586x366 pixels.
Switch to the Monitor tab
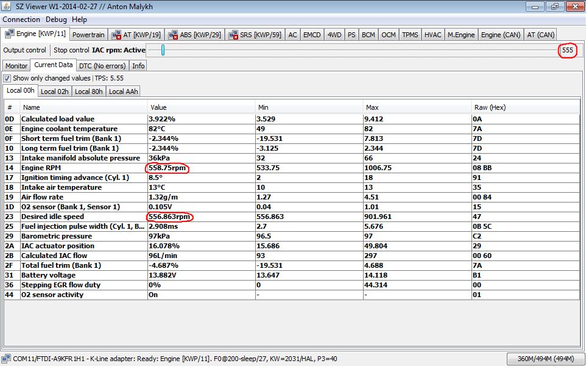coord(16,65)
